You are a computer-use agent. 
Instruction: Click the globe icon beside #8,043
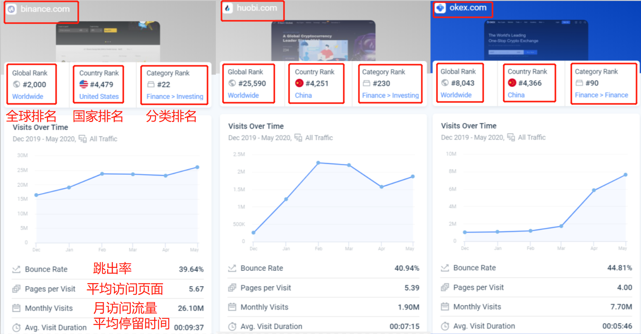pyautogui.click(x=445, y=83)
